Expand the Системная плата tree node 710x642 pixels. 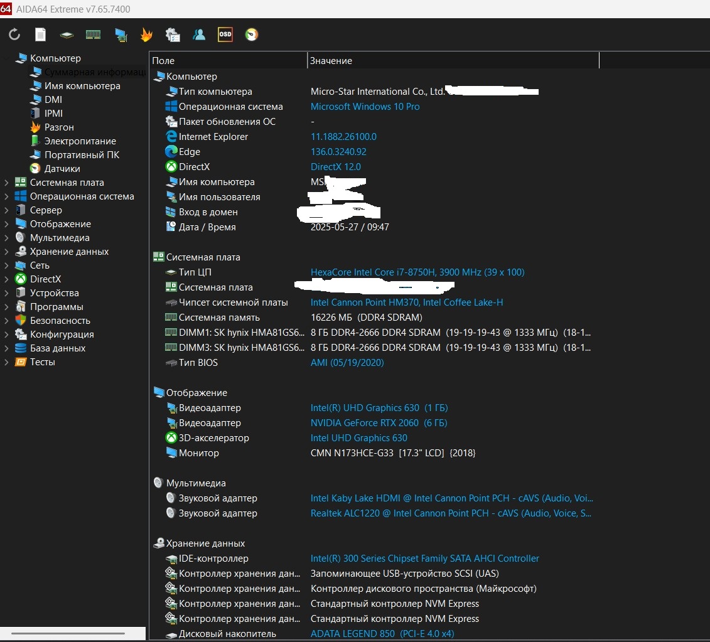click(x=7, y=183)
